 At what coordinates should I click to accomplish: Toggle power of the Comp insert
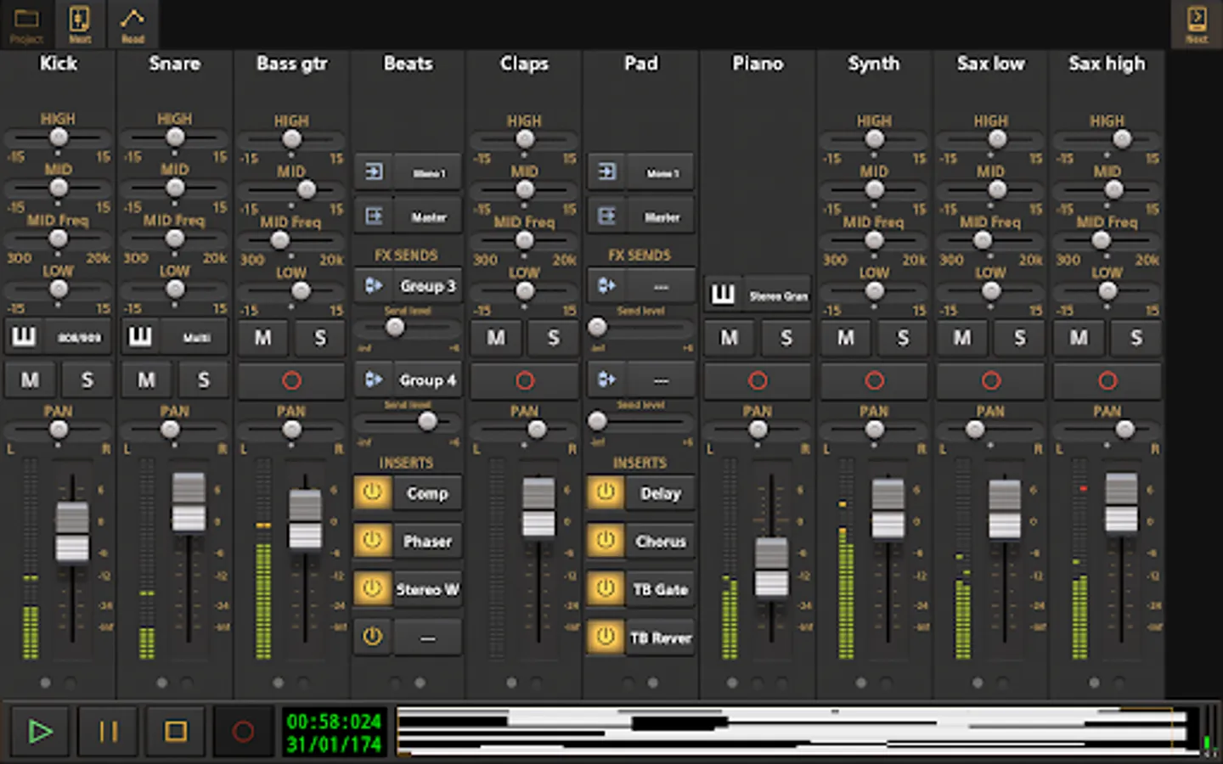coord(372,492)
